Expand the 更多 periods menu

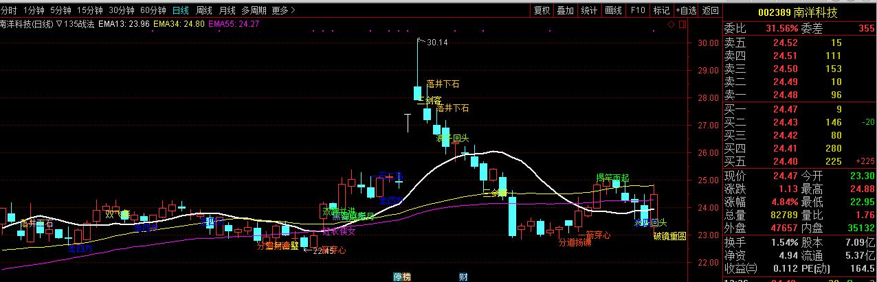tap(284, 10)
